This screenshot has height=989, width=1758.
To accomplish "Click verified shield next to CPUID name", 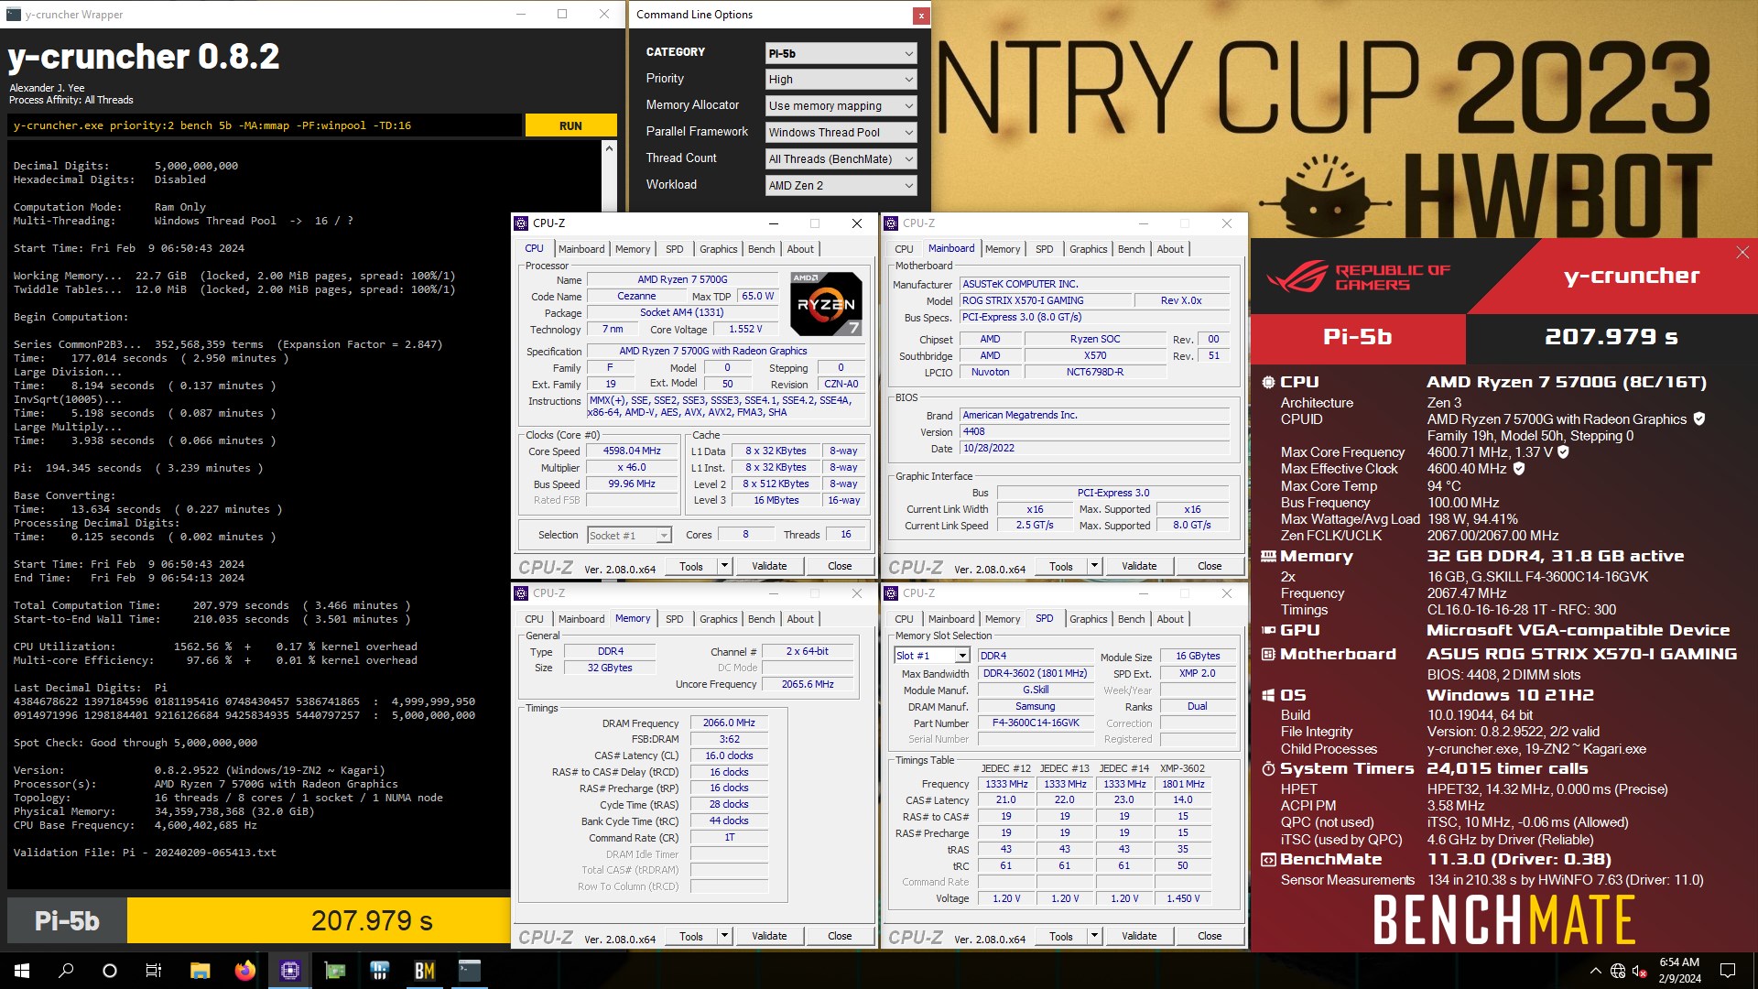I will pyautogui.click(x=1699, y=418).
